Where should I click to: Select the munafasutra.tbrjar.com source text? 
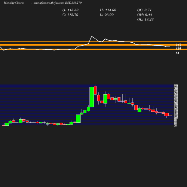click(49, 3)
